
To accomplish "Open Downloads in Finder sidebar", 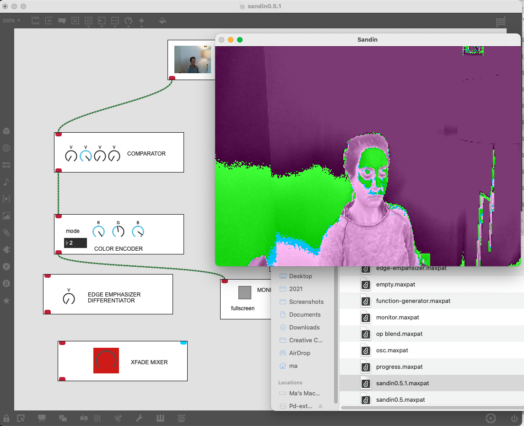I will pos(304,328).
